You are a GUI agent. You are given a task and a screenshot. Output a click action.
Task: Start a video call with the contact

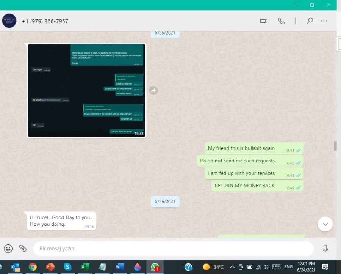(264, 21)
